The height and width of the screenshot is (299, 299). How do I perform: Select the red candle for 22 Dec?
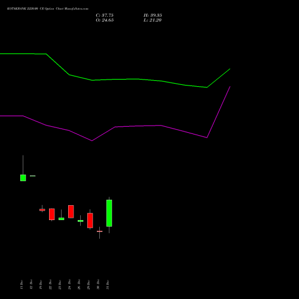pos(52,214)
